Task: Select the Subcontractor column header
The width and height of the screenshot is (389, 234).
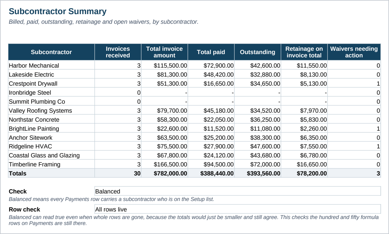Action: [x=51, y=52]
